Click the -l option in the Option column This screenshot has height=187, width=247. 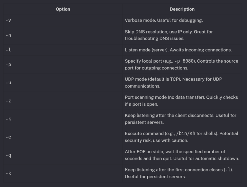(9, 50)
